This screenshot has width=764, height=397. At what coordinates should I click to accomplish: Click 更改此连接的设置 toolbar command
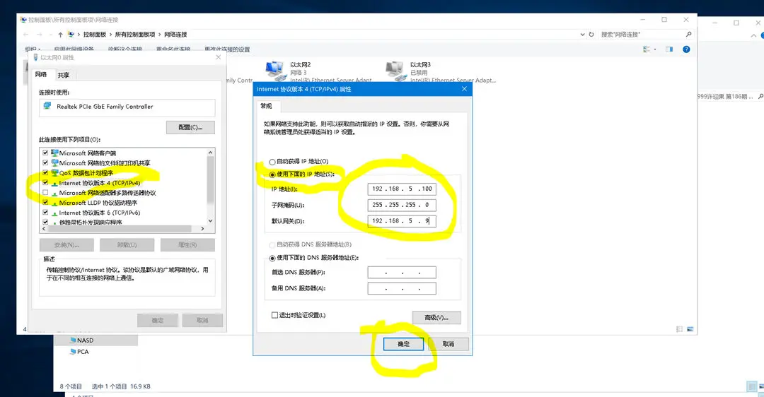tap(227, 49)
